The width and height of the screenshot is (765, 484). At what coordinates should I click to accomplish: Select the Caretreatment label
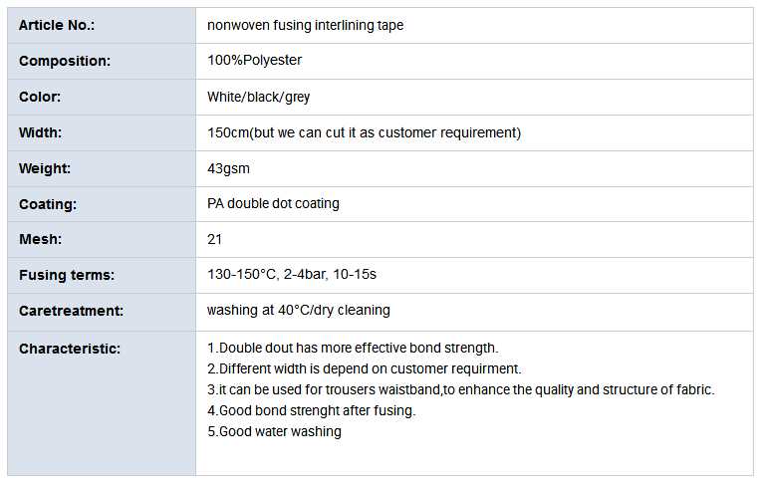point(71,311)
